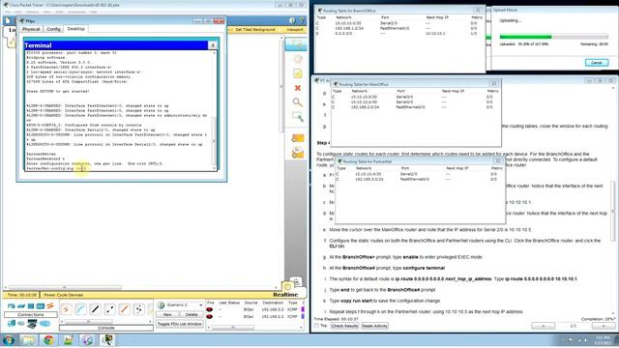Choose the Connections lightning category icon

coord(50,306)
